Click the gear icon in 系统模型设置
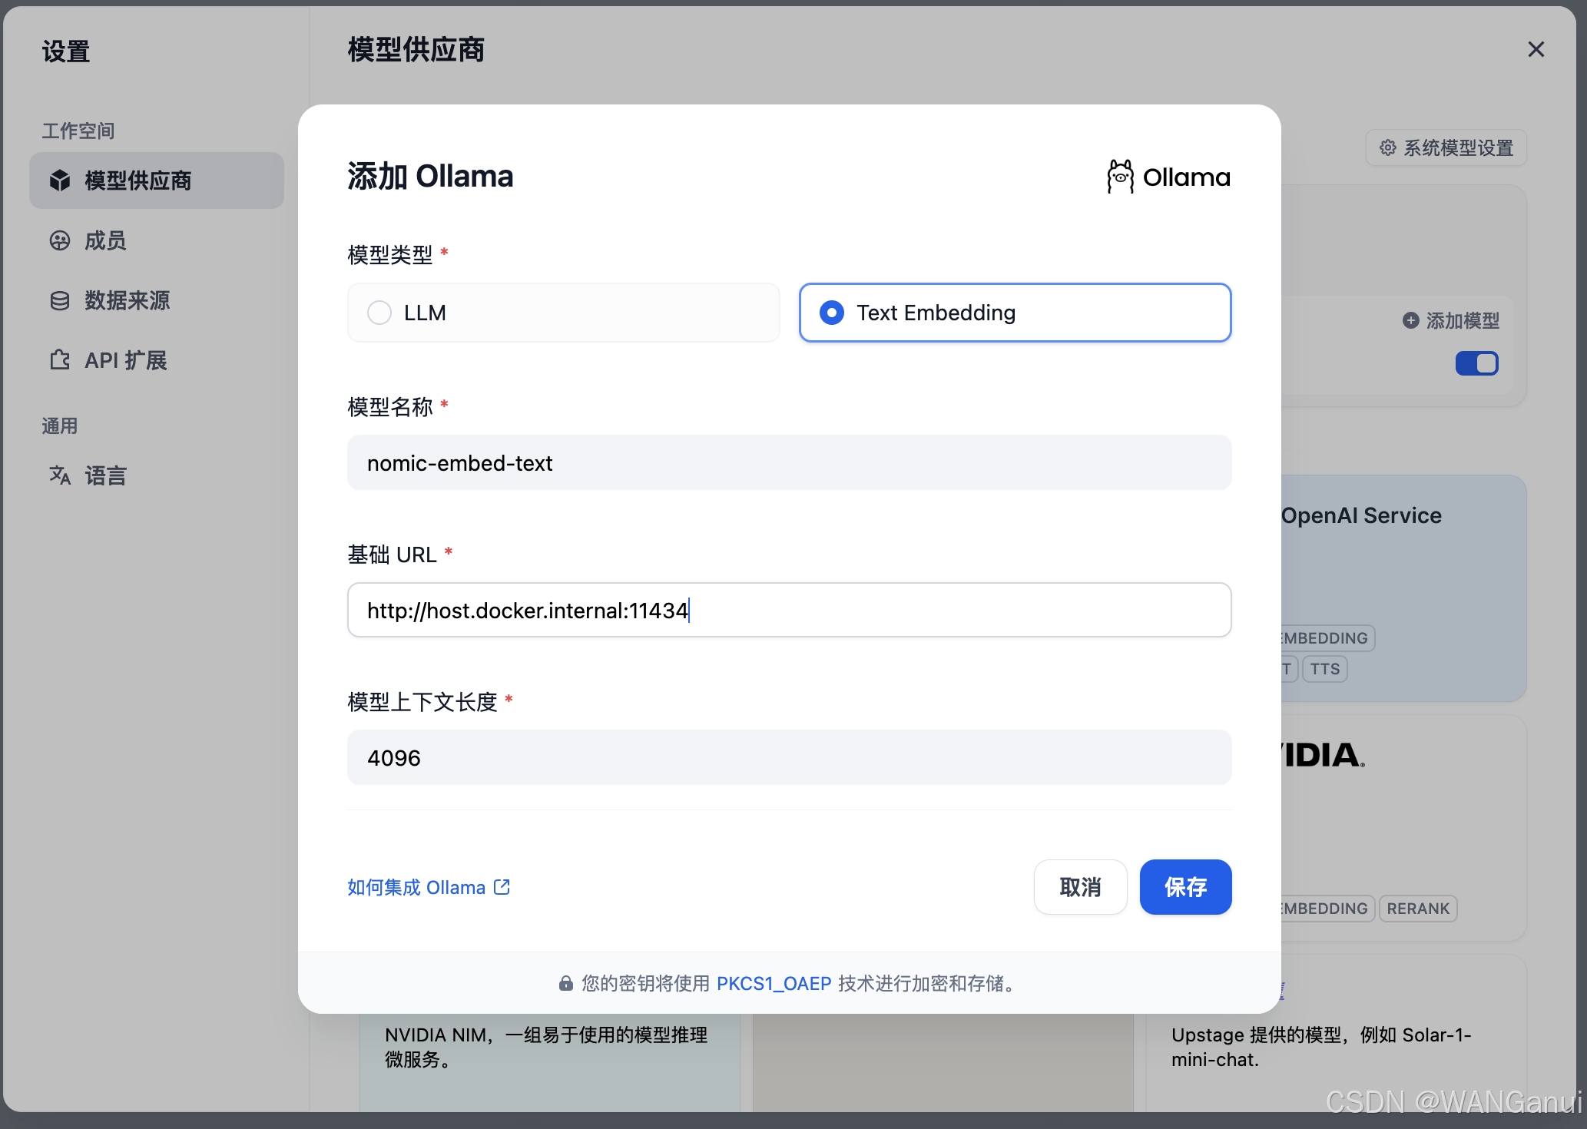1587x1129 pixels. point(1387,147)
